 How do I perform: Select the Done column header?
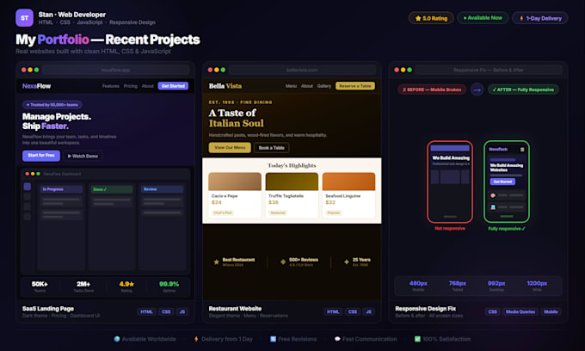[112, 189]
